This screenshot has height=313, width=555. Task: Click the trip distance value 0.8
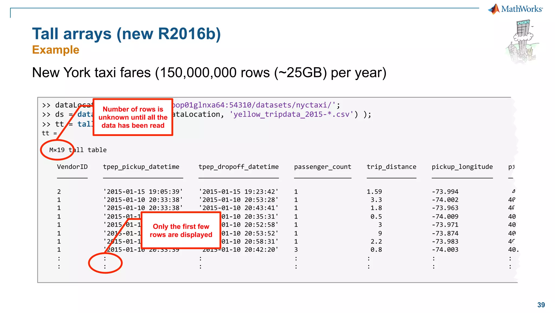click(x=376, y=250)
